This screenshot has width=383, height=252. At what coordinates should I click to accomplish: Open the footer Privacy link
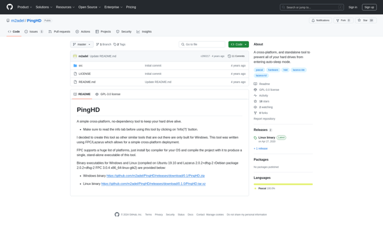(x=159, y=214)
